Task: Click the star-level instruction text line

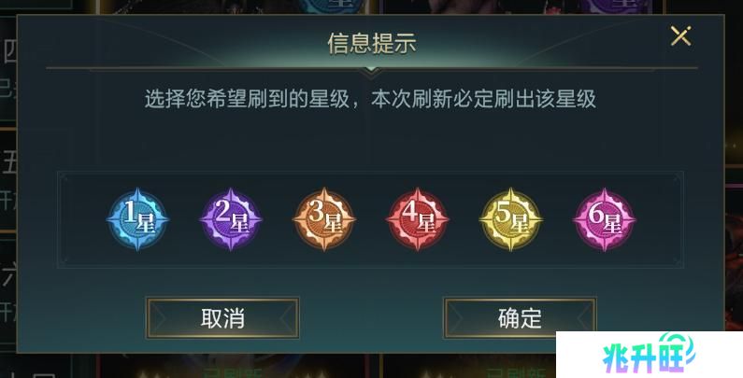Action: click(370, 99)
